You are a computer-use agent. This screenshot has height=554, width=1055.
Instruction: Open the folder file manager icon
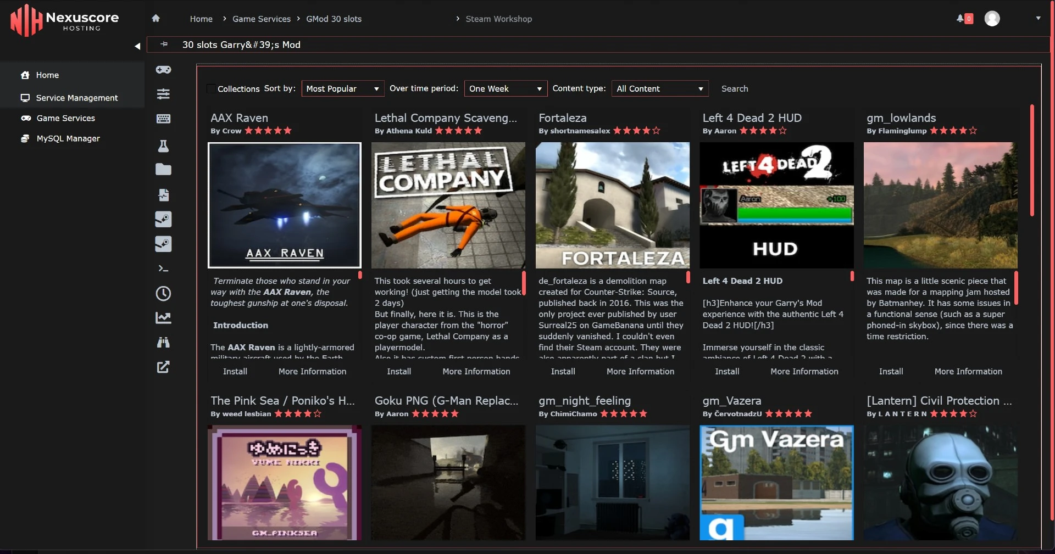point(163,170)
